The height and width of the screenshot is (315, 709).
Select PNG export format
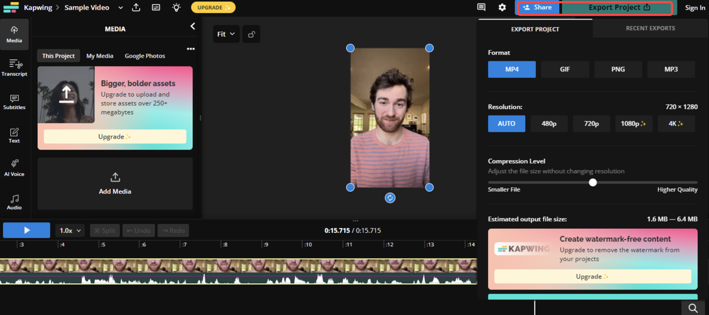(x=618, y=69)
